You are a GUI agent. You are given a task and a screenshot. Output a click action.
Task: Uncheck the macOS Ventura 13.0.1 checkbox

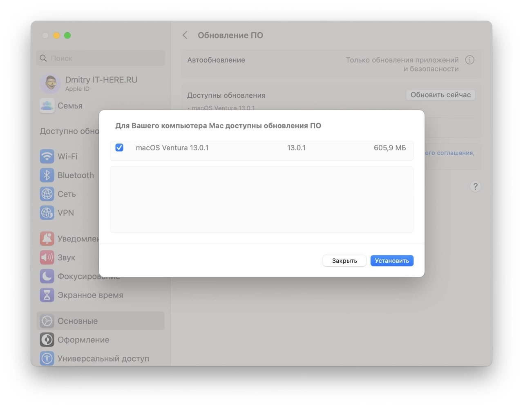[119, 148]
